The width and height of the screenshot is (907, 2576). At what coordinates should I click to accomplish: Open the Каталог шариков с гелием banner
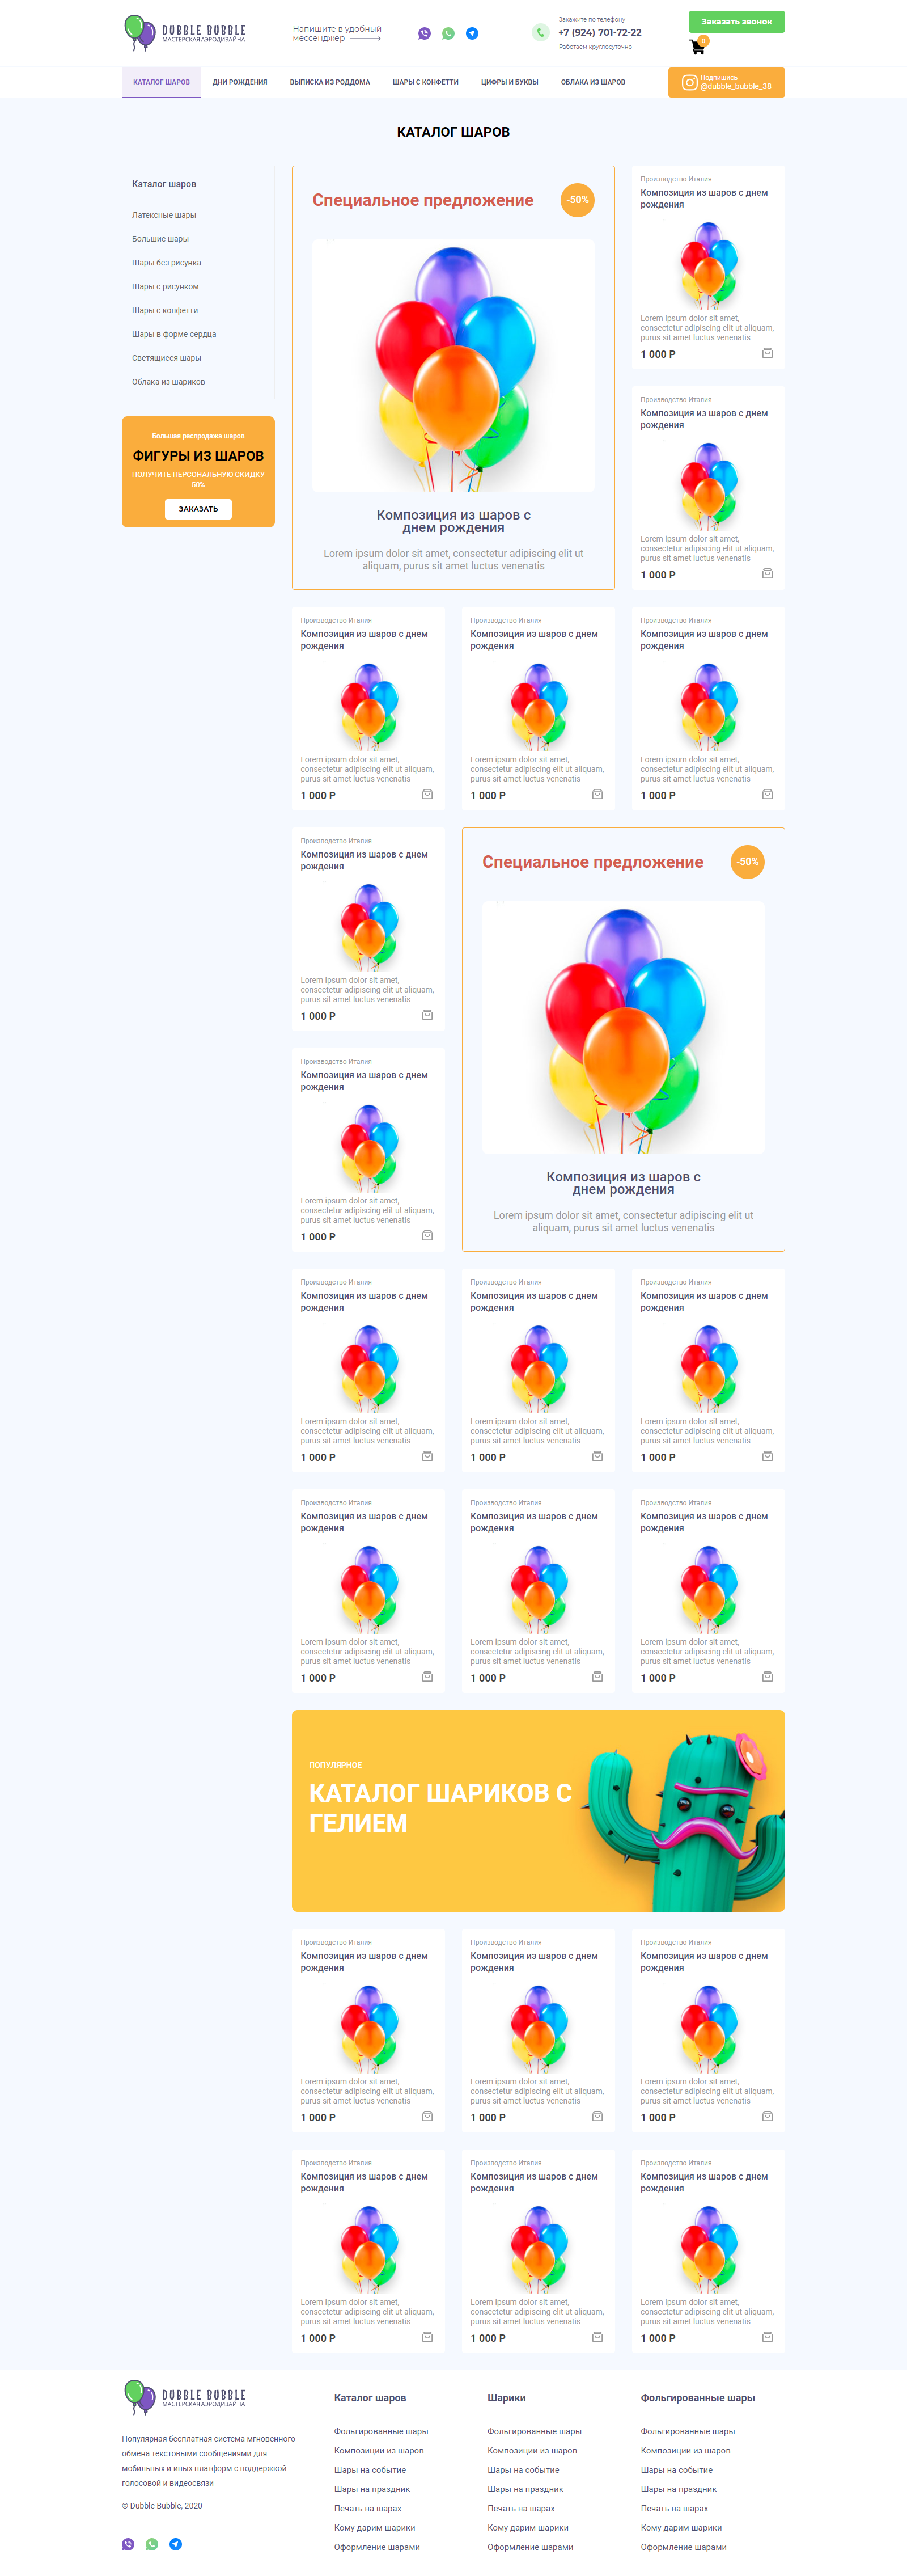tap(538, 1810)
